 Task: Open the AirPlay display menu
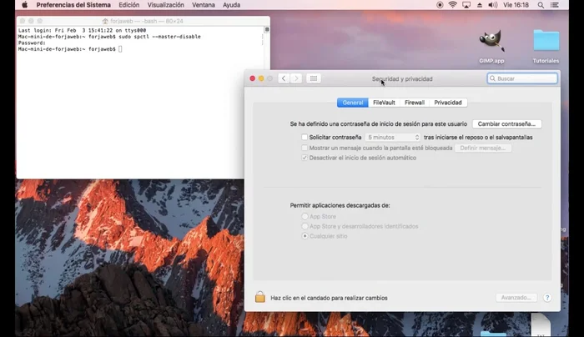[x=466, y=5]
